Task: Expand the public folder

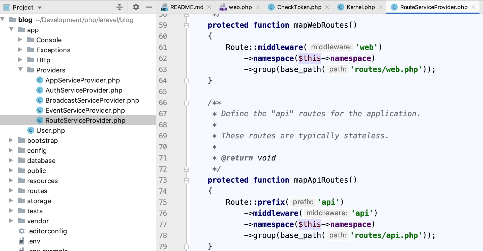Action: 11,170
